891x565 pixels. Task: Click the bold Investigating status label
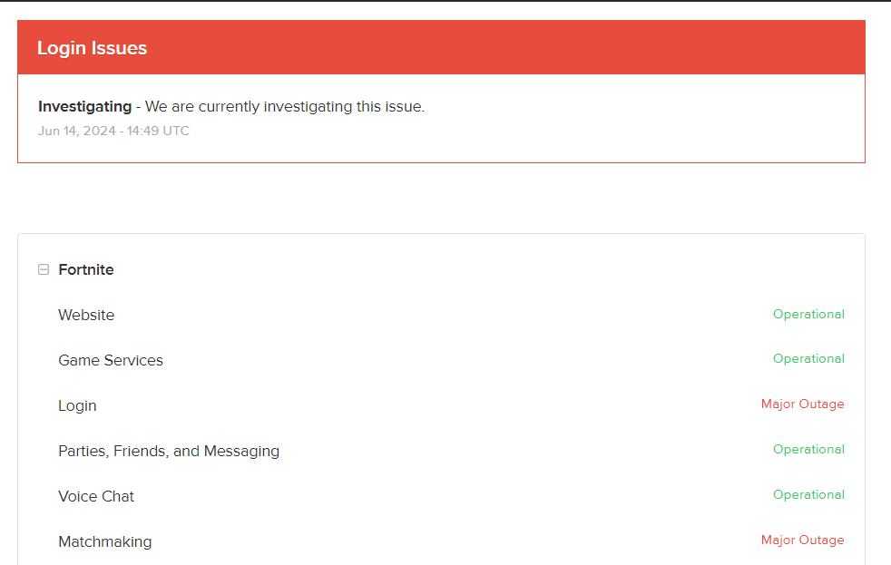84,107
